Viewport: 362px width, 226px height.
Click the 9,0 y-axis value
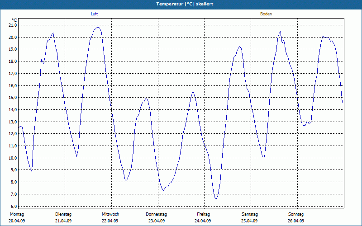[14, 170]
